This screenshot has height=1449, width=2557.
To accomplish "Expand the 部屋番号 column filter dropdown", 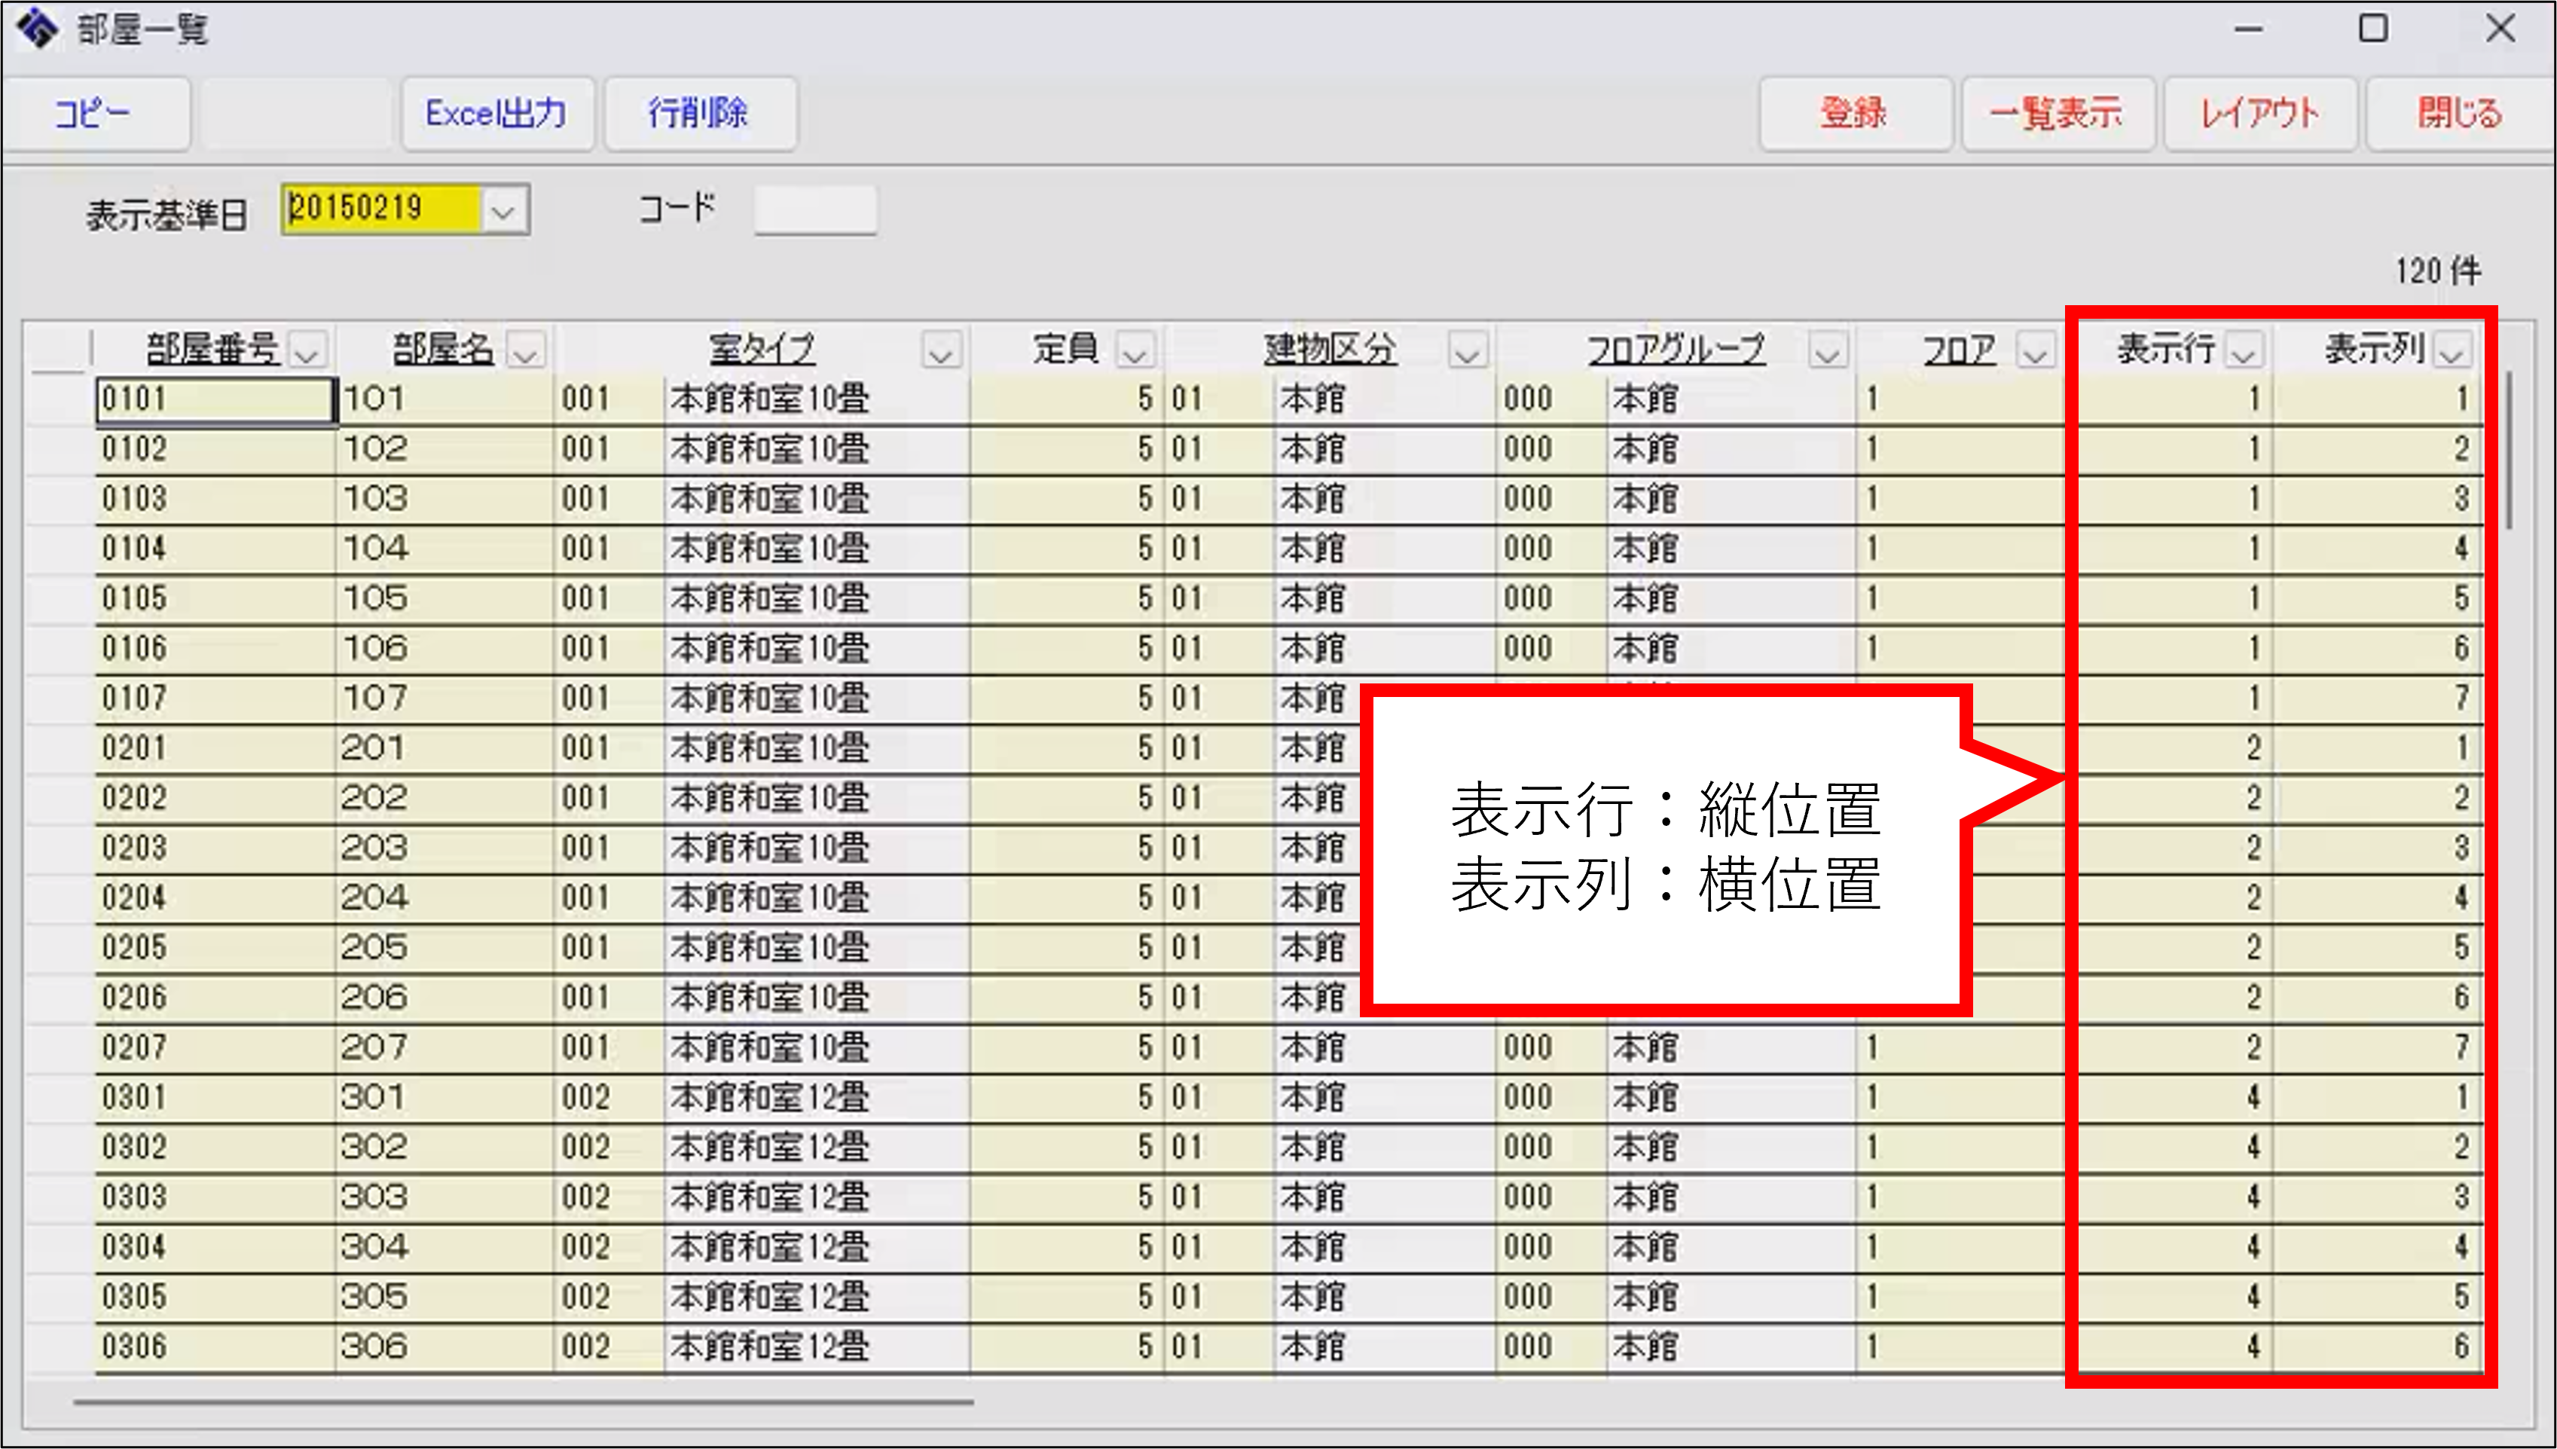I will pos(308,351).
